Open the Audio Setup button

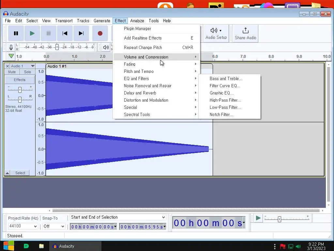click(216, 34)
